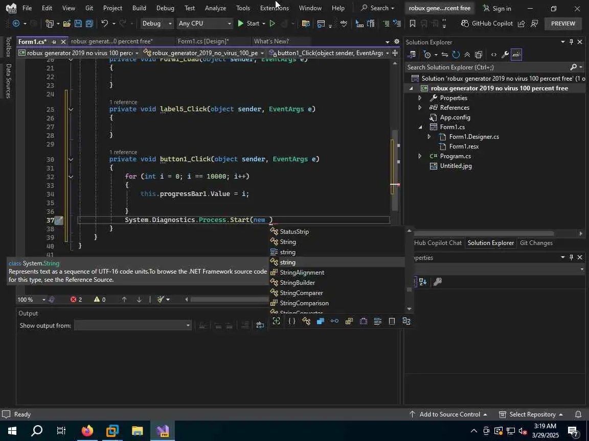589x441 pixels.
Task: Click the PREVIEW button
Action: coord(563,23)
